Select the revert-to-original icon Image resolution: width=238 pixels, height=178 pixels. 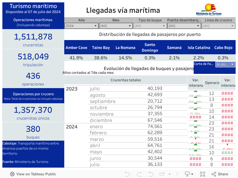coord(151,174)
